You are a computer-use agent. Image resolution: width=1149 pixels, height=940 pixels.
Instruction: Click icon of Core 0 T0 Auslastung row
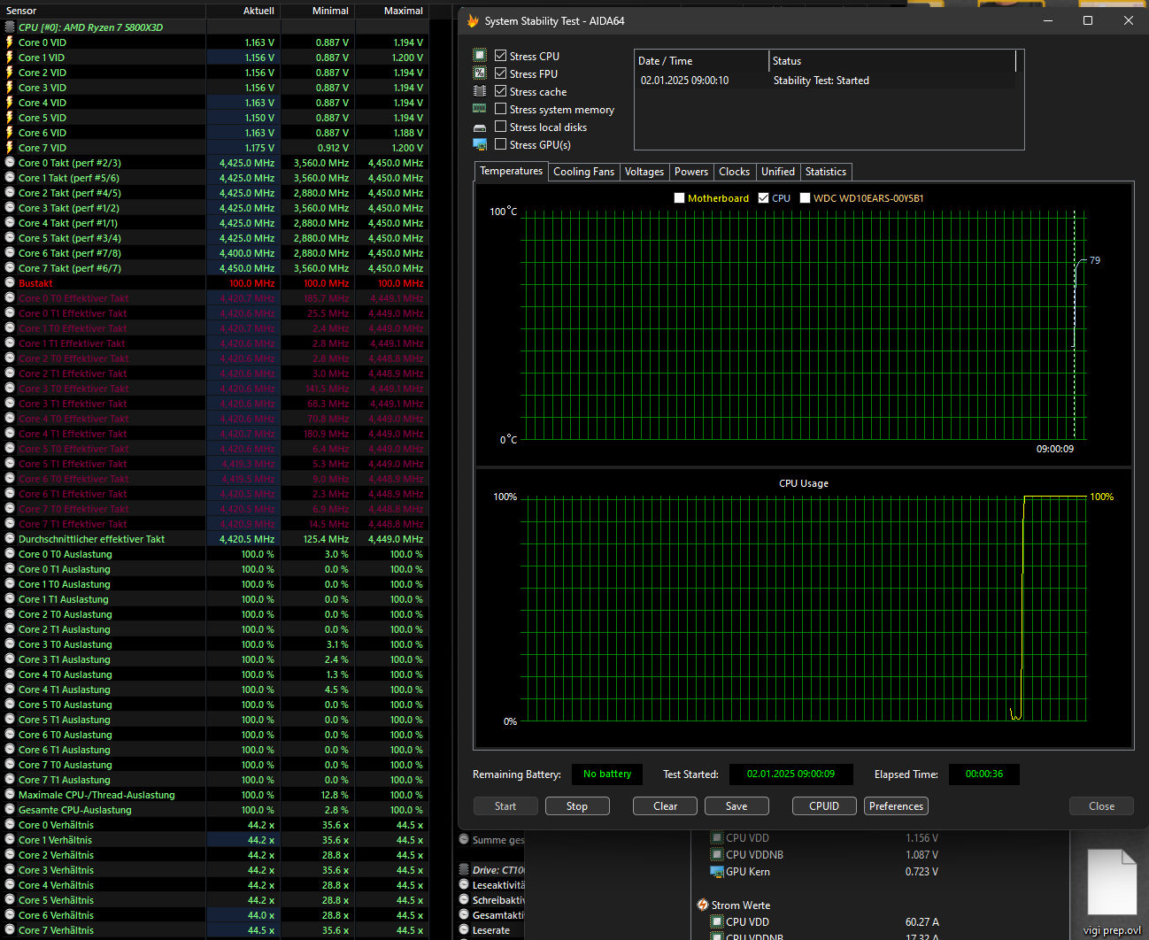click(x=10, y=554)
